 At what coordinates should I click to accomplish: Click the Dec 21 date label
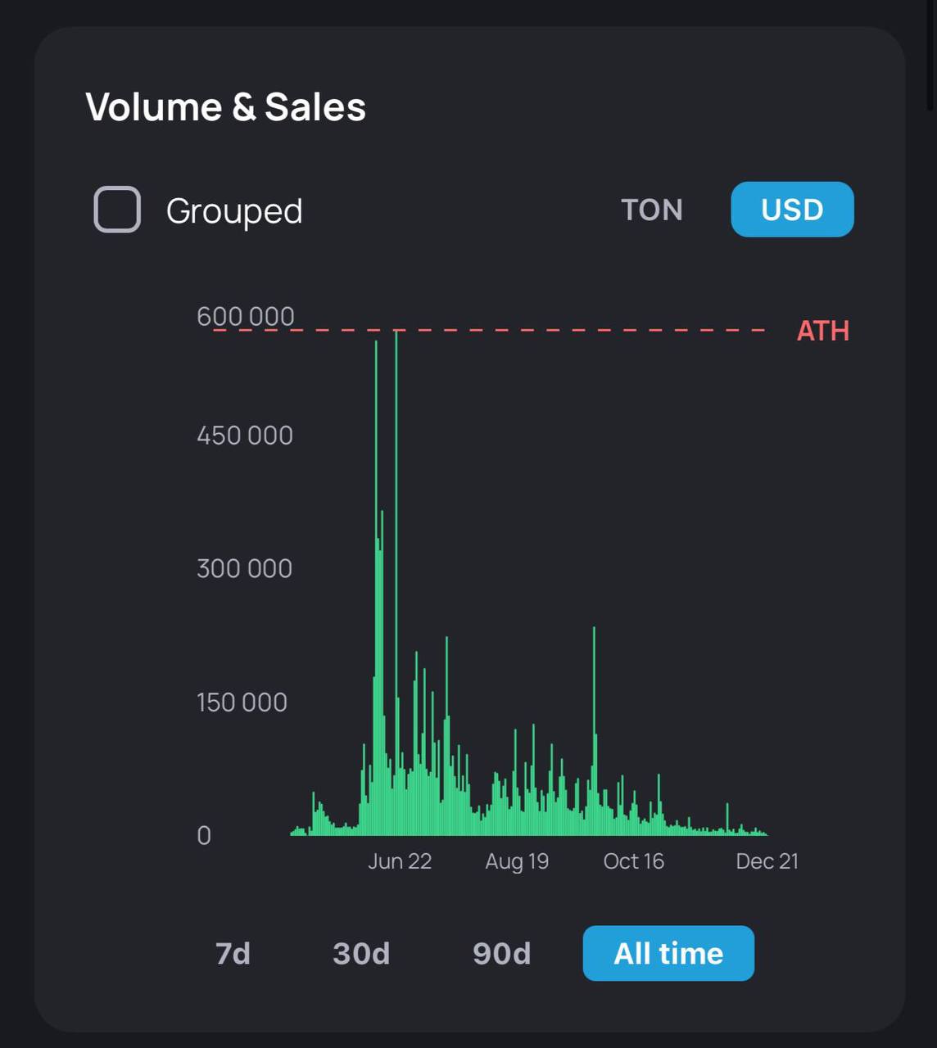coord(767,861)
